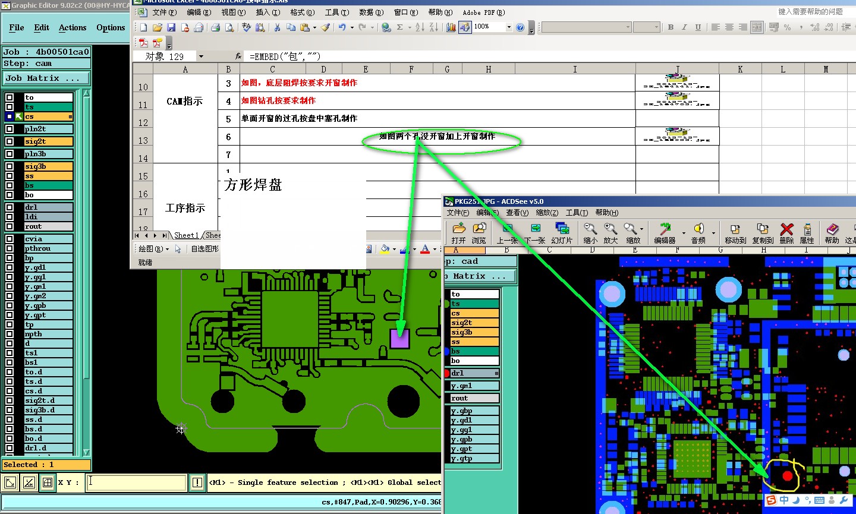Switch to Sheet1 tab in Excel
This screenshot has width=856, height=514.
coord(186,235)
